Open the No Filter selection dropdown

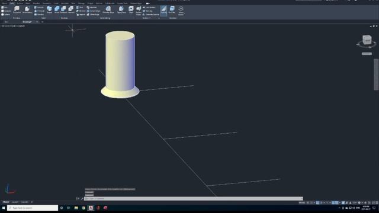[172, 10]
